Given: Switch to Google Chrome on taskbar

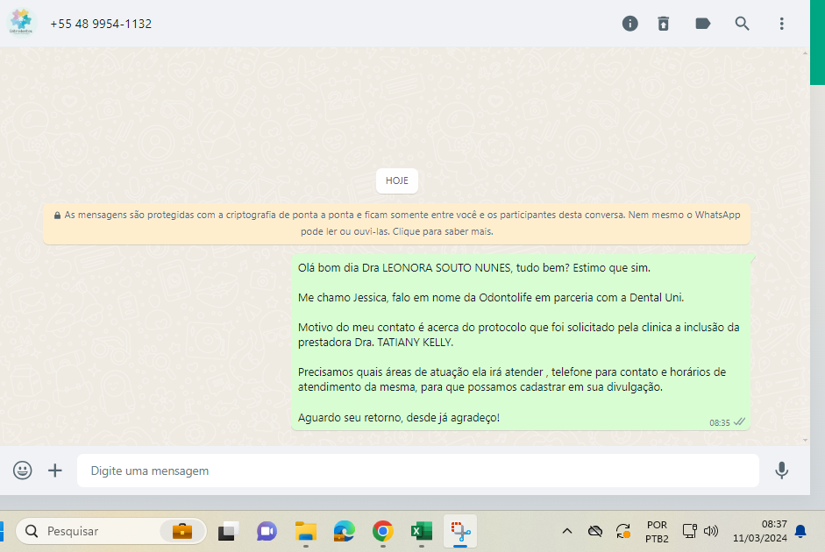Looking at the screenshot, I should (382, 532).
